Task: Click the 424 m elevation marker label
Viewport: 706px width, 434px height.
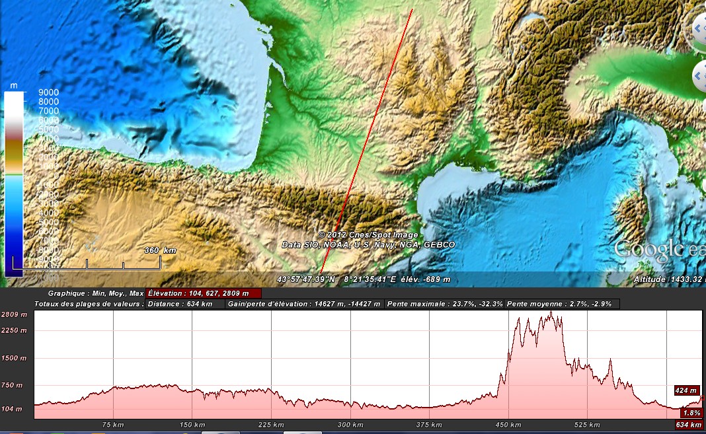Action: pyautogui.click(x=687, y=390)
